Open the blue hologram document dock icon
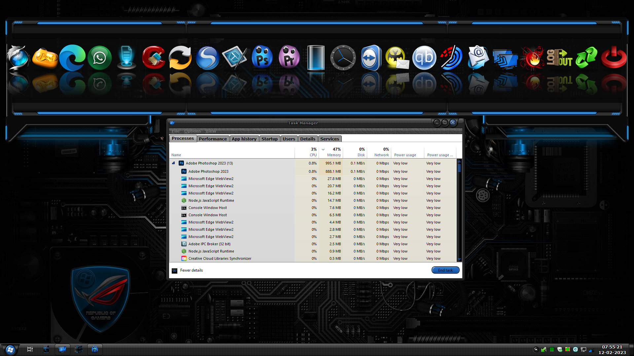 126,58
